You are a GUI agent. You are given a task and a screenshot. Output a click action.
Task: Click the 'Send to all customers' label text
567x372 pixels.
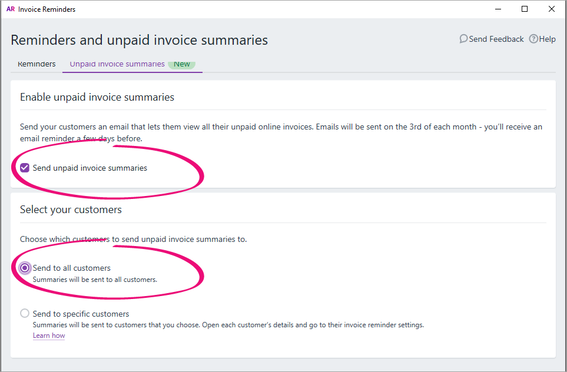[x=72, y=268]
